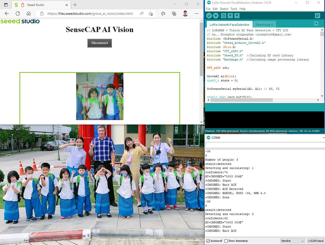The image size is (325, 245).
Task: Click the code editor scroll down arrow
Action: point(322,96)
